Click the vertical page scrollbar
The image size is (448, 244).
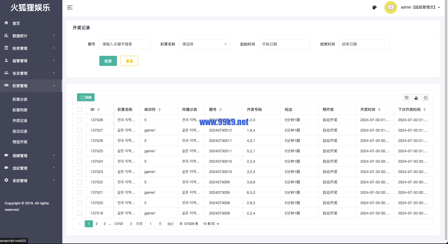tap(446, 120)
